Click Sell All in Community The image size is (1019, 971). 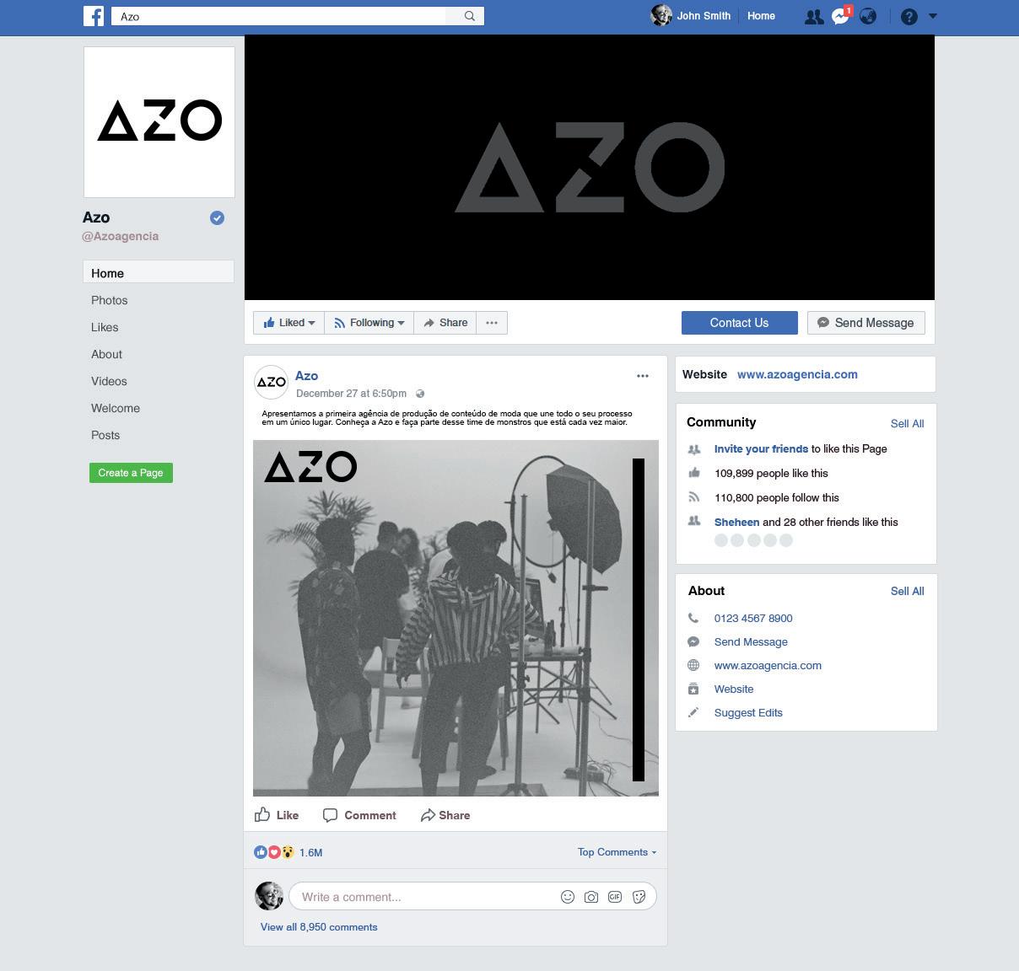907,424
